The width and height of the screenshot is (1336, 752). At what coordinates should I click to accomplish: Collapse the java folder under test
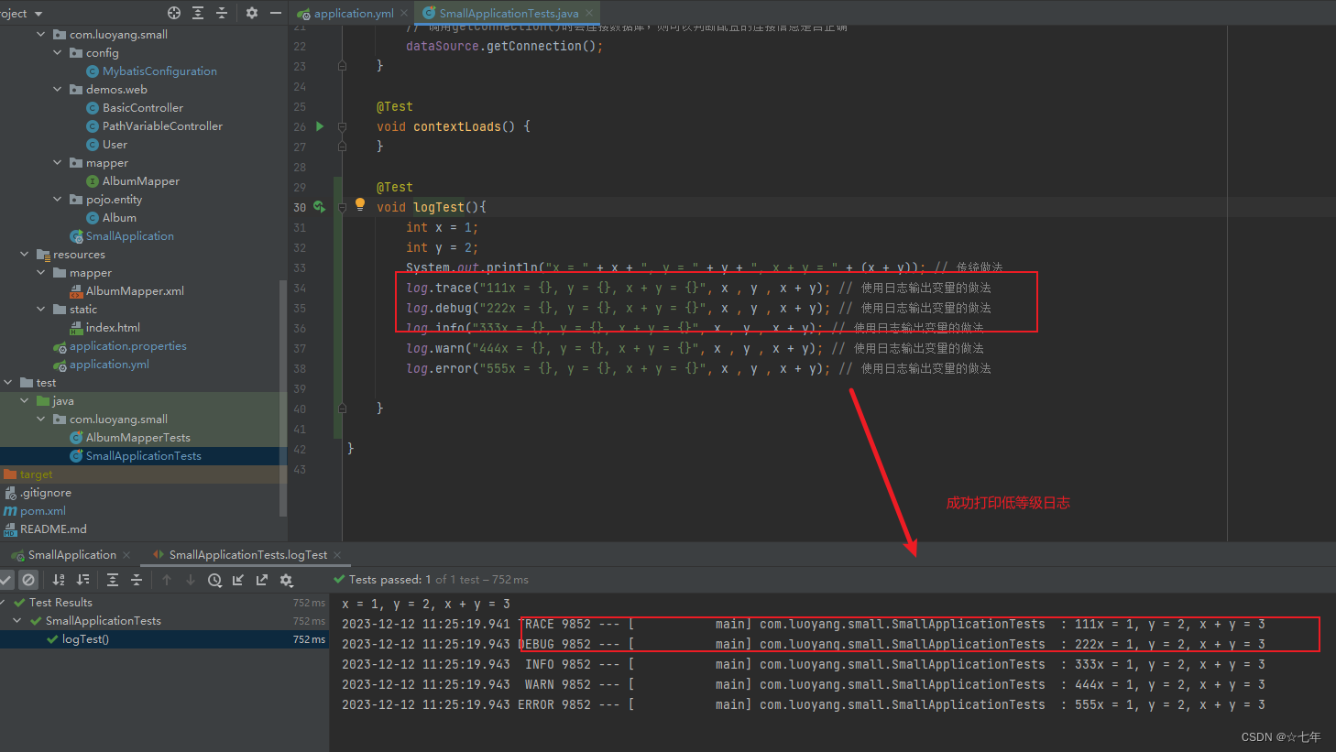pos(24,401)
